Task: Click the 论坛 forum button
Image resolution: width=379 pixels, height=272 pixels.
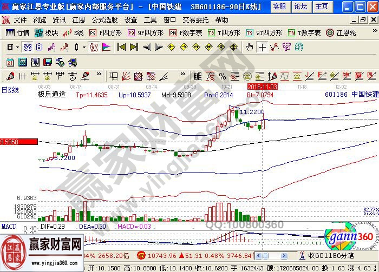Action: [x=300, y=6]
